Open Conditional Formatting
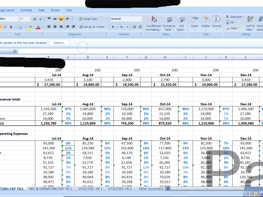The width and height of the screenshot is (263, 197). click(153, 23)
